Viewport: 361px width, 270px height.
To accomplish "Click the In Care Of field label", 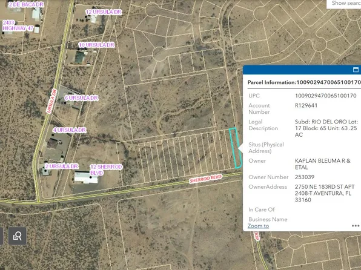I will tap(261, 209).
